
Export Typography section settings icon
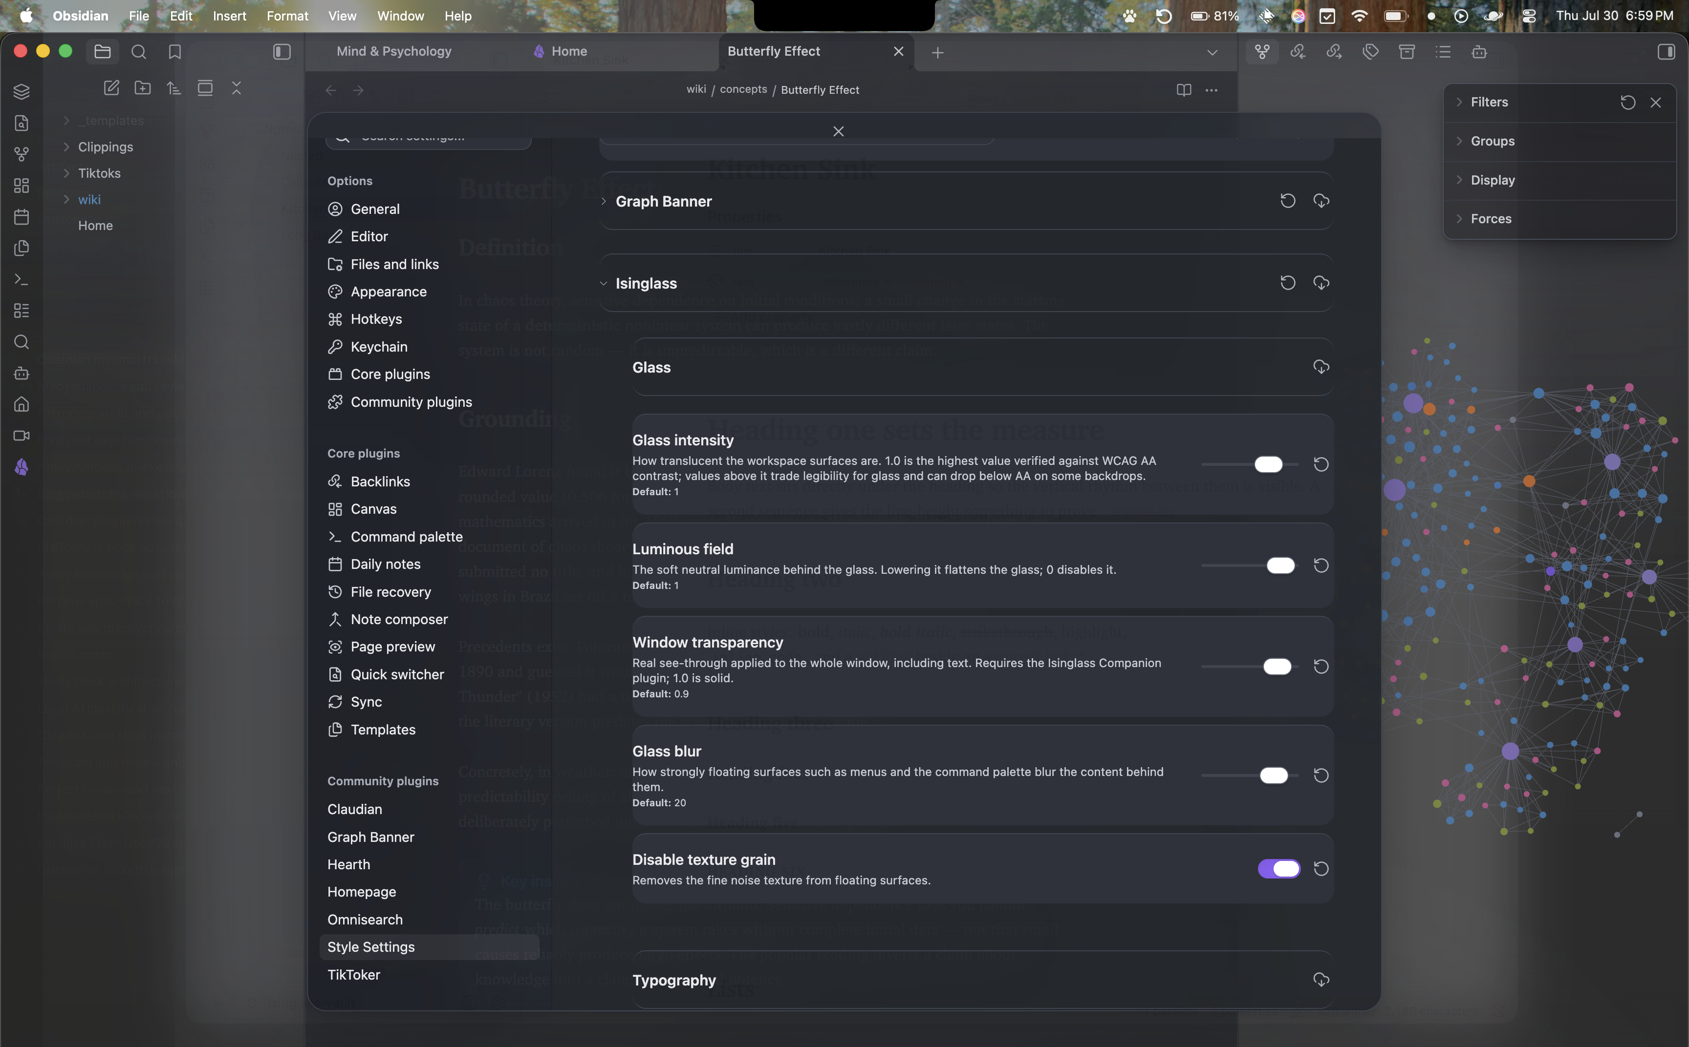coord(1321,980)
